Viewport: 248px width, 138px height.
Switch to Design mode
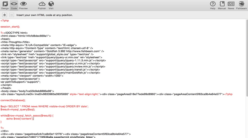[5, 5]
